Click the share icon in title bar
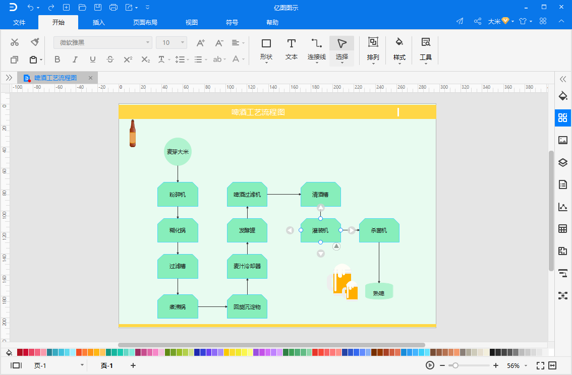 pyautogui.click(x=477, y=22)
